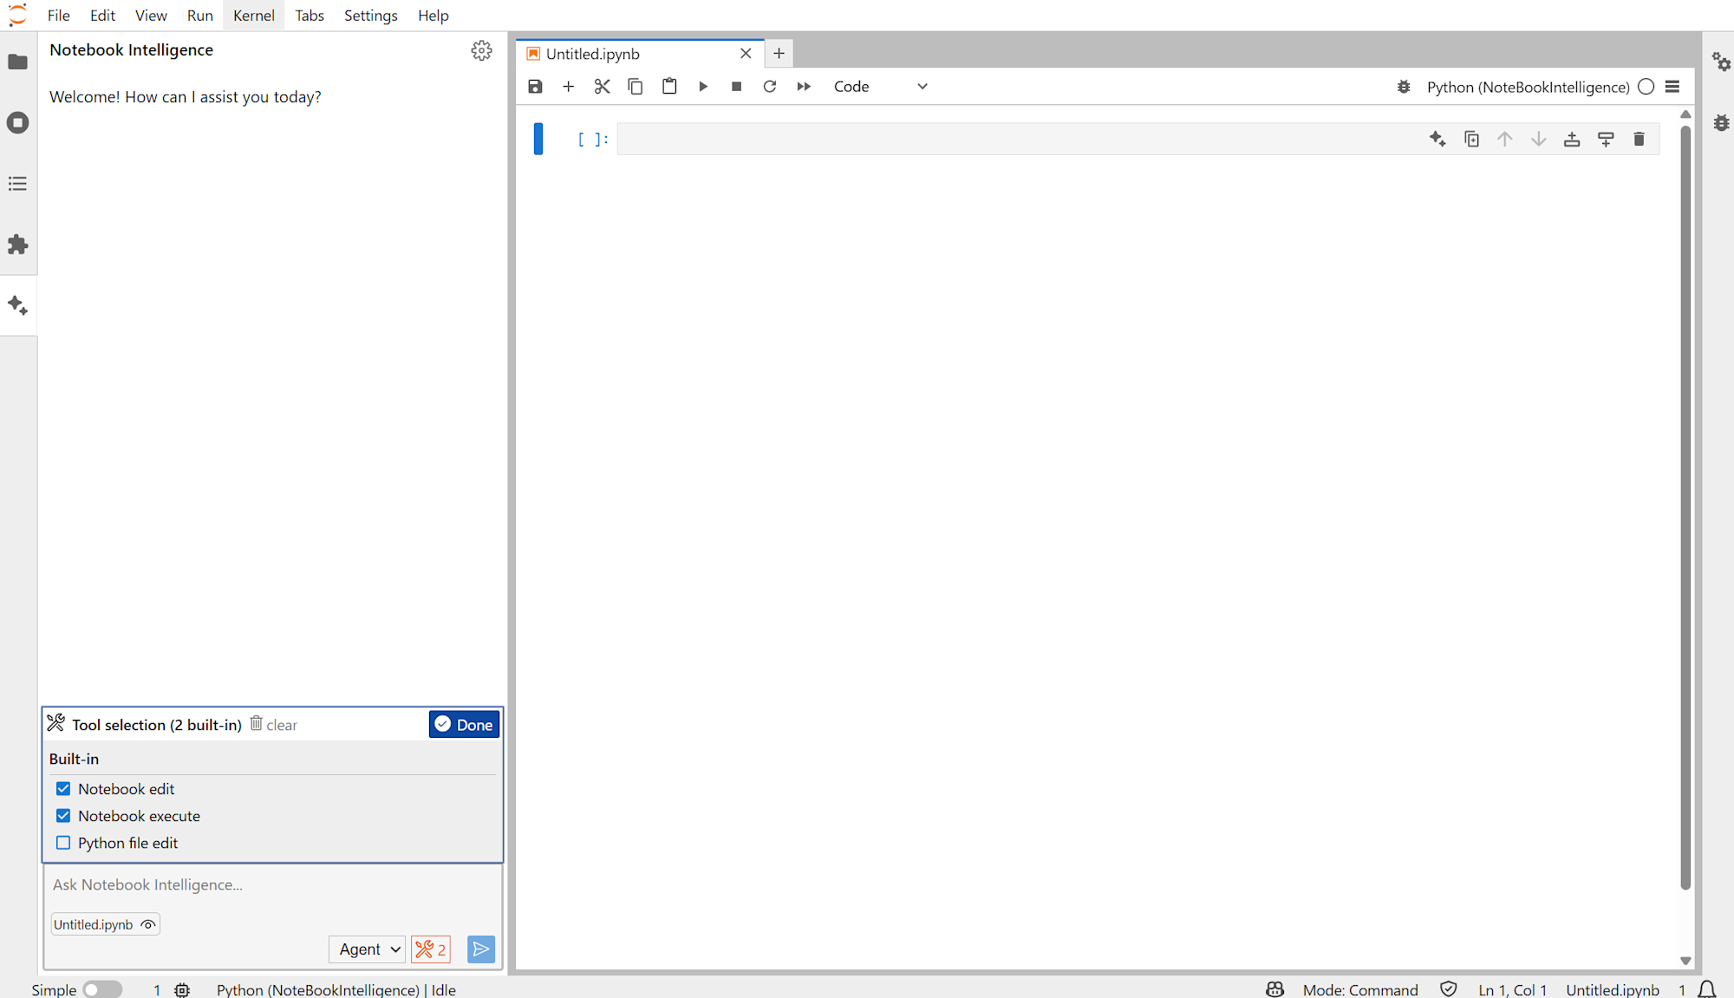The height and width of the screenshot is (998, 1734).
Task: Clear the tool selection
Action: tap(274, 725)
